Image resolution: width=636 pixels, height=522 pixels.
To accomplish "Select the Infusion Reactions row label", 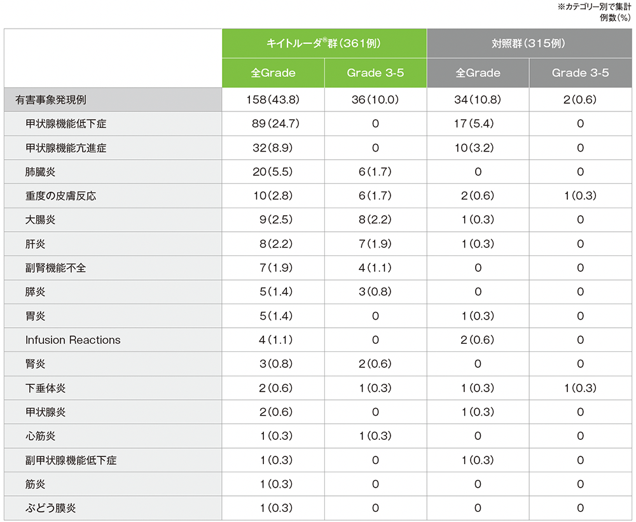I will click(x=73, y=340).
